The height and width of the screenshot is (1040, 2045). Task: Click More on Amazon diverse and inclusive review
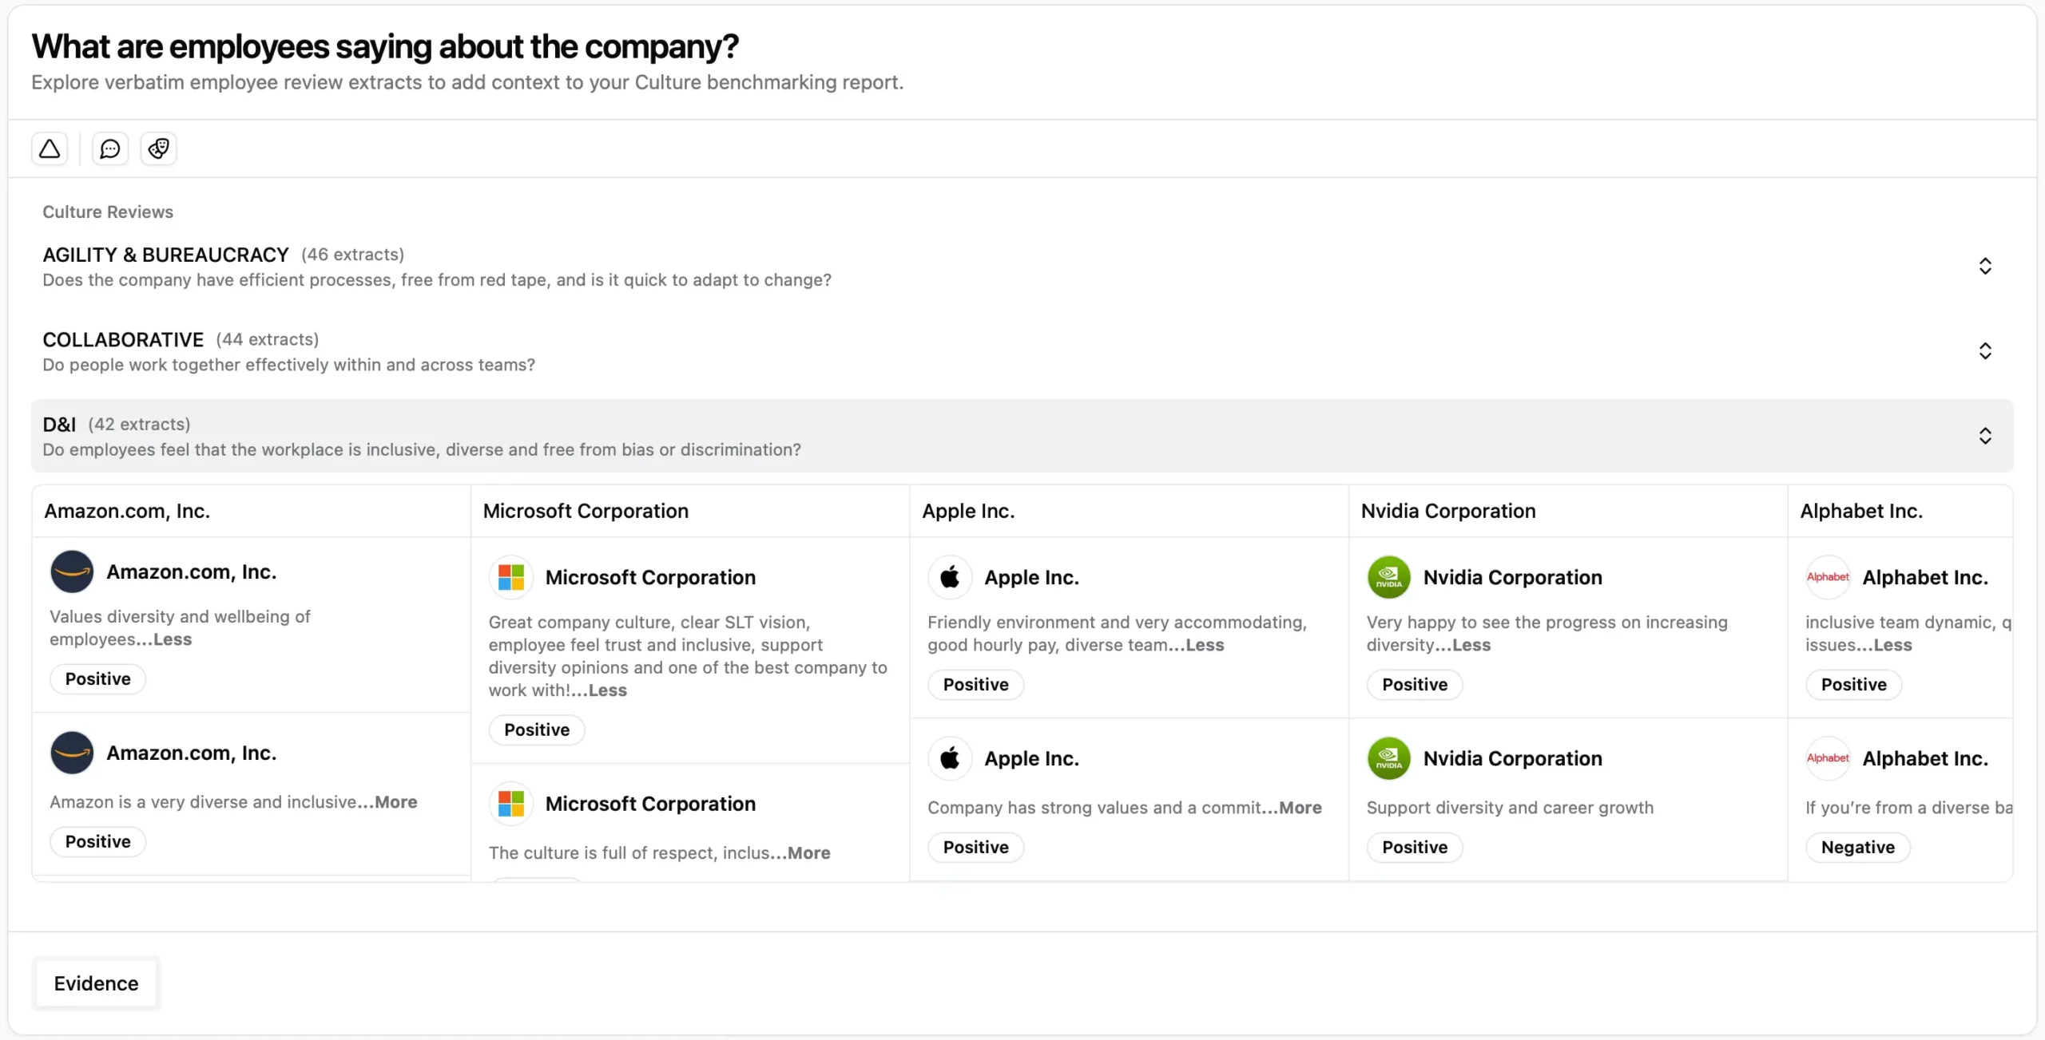pyautogui.click(x=396, y=802)
